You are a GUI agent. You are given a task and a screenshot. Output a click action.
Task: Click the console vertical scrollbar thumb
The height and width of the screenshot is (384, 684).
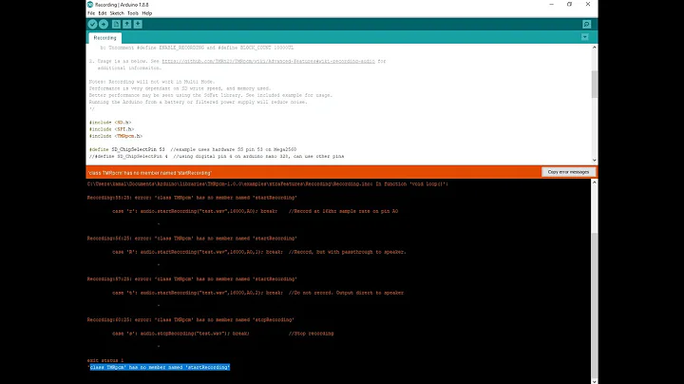click(594, 305)
